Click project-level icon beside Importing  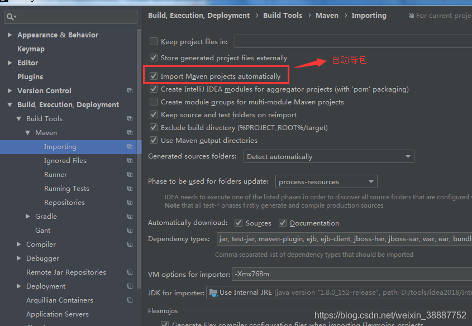(x=130, y=147)
